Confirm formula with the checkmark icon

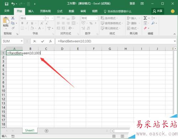pyautogui.click(x=43, y=41)
